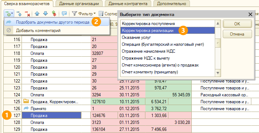This screenshot has height=133, width=259.
Task: Select Отчет комитенту (принципалу)
Action: [x=167, y=72]
